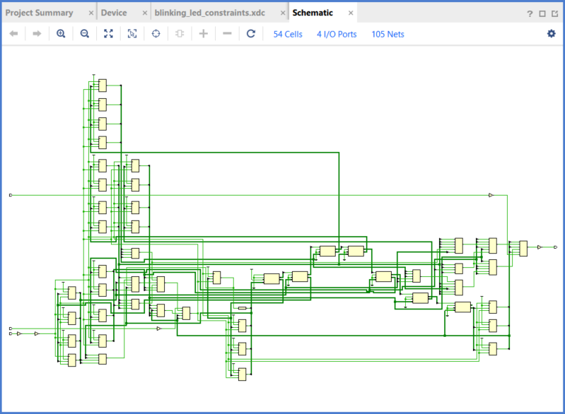Maximize the schematic panel
565x414 pixels.
tap(542, 14)
